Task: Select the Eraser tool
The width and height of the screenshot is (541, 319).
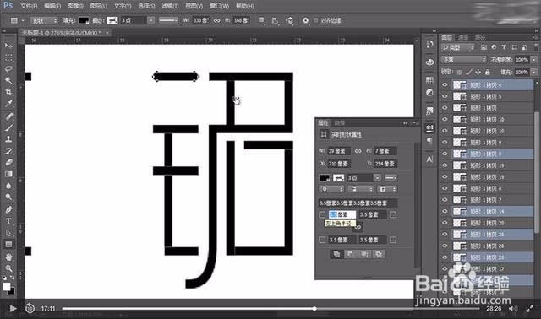Action: [x=8, y=162]
